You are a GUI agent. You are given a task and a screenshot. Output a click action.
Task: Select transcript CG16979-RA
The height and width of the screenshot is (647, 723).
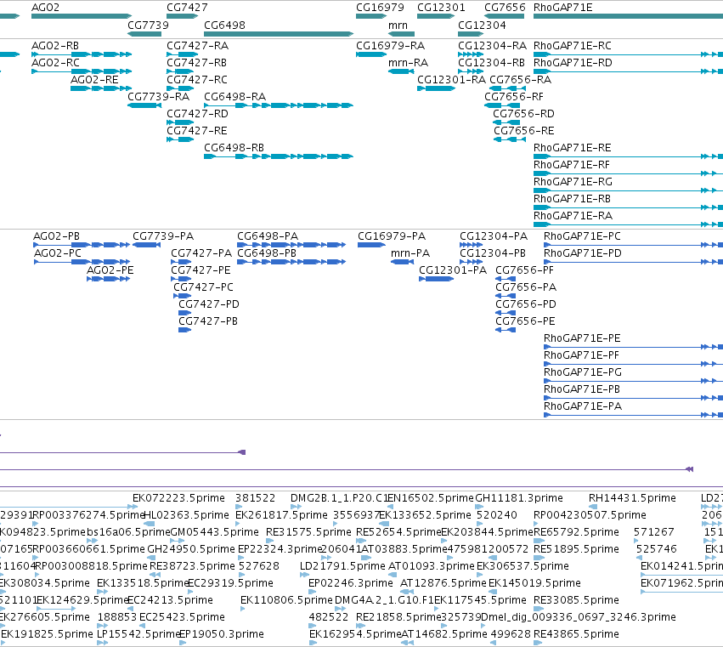(x=390, y=46)
